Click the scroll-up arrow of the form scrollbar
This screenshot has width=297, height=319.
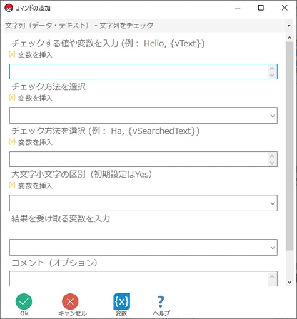click(289, 38)
